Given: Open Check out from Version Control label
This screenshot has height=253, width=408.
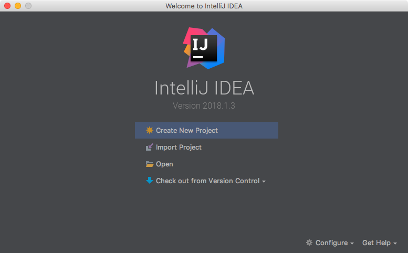Looking at the screenshot, I should [x=207, y=181].
